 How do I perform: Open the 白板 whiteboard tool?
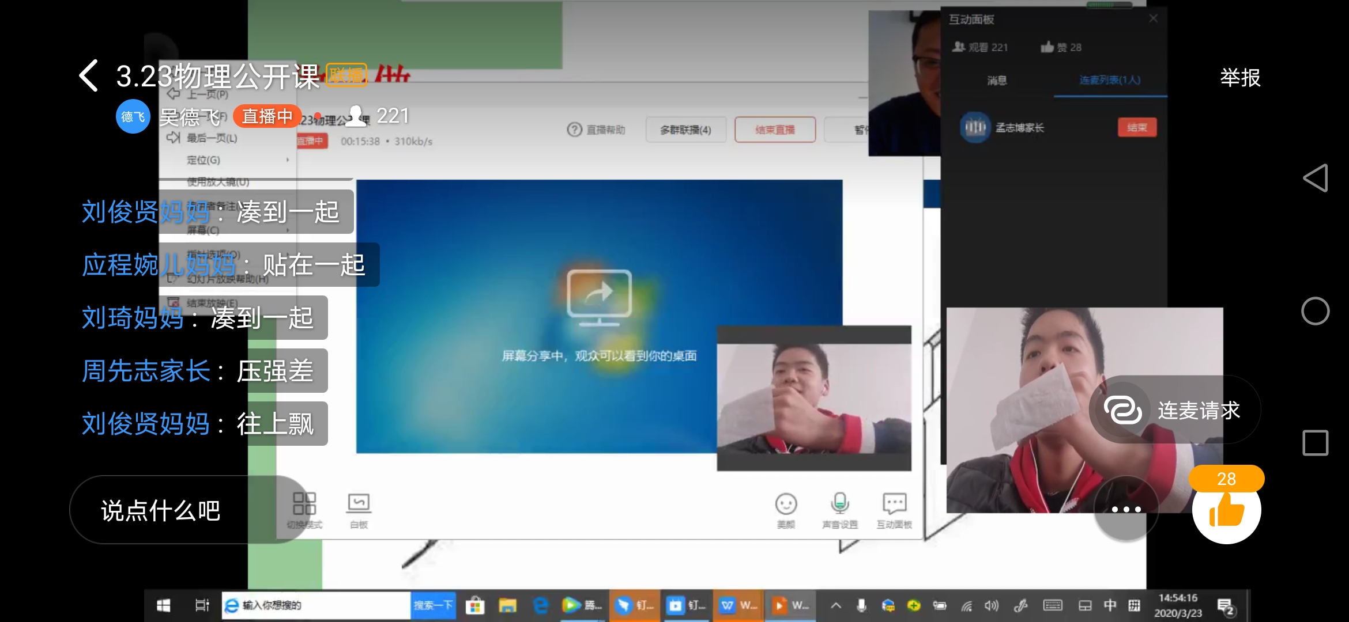tap(359, 510)
